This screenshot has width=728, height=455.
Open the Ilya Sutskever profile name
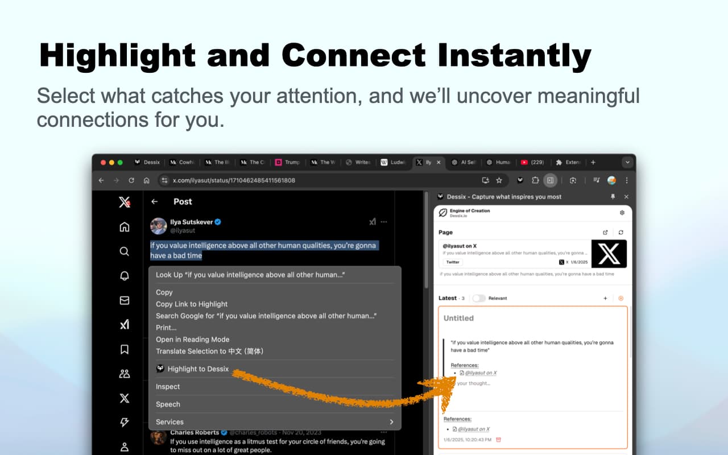click(191, 222)
